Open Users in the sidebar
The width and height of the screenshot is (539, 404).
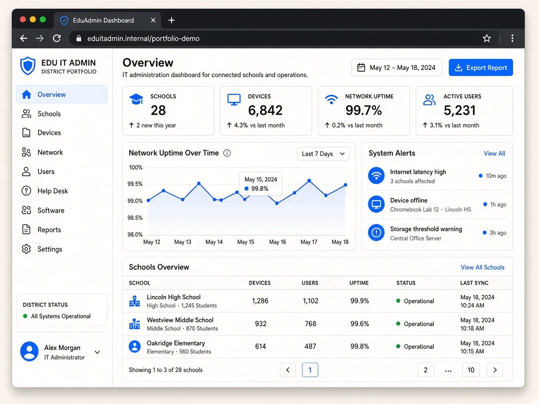[62, 172]
